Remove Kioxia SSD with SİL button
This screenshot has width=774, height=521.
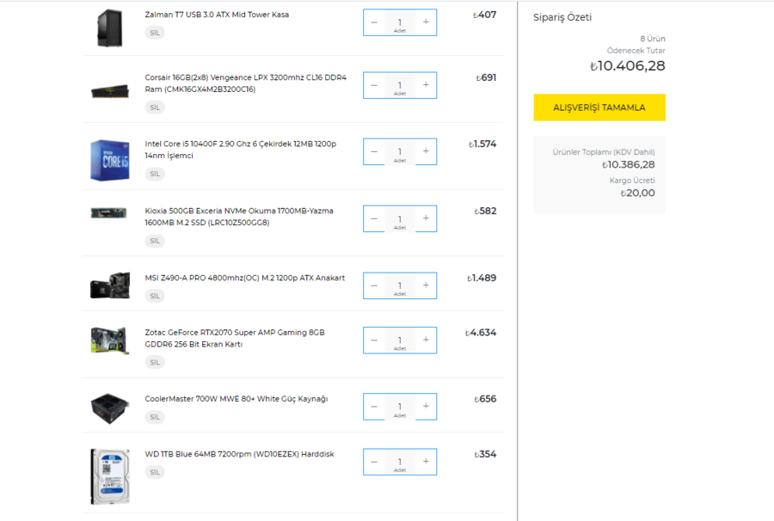click(155, 241)
